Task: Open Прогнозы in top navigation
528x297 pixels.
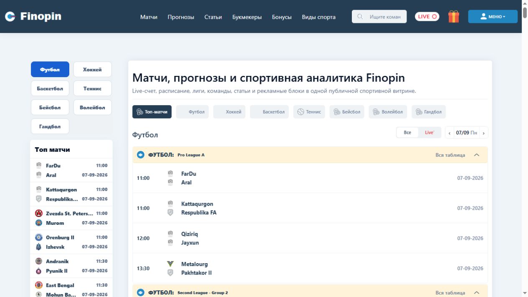Action: [181, 17]
